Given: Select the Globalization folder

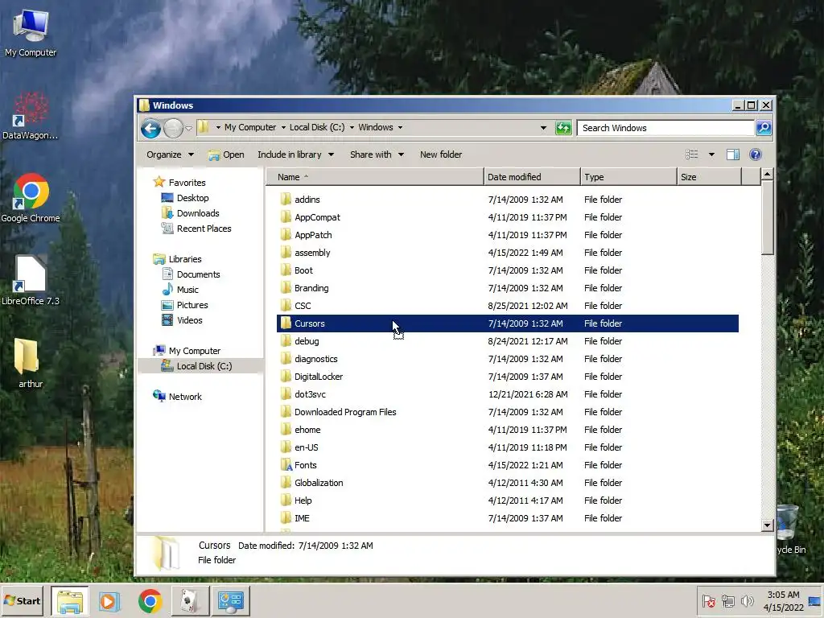Looking at the screenshot, I should point(508,483).
